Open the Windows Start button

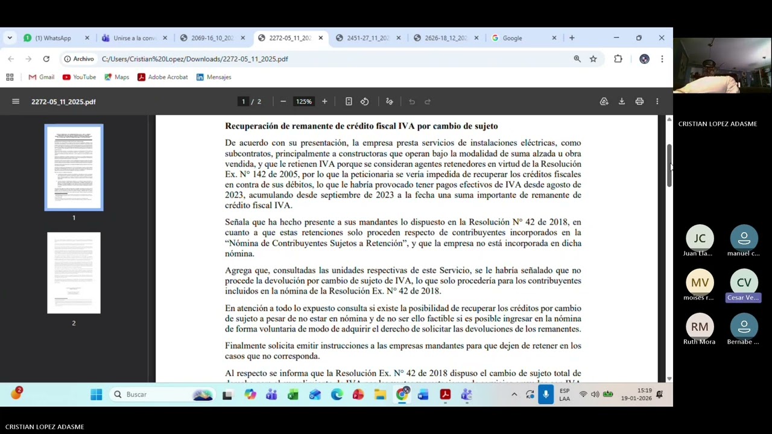[x=96, y=394]
